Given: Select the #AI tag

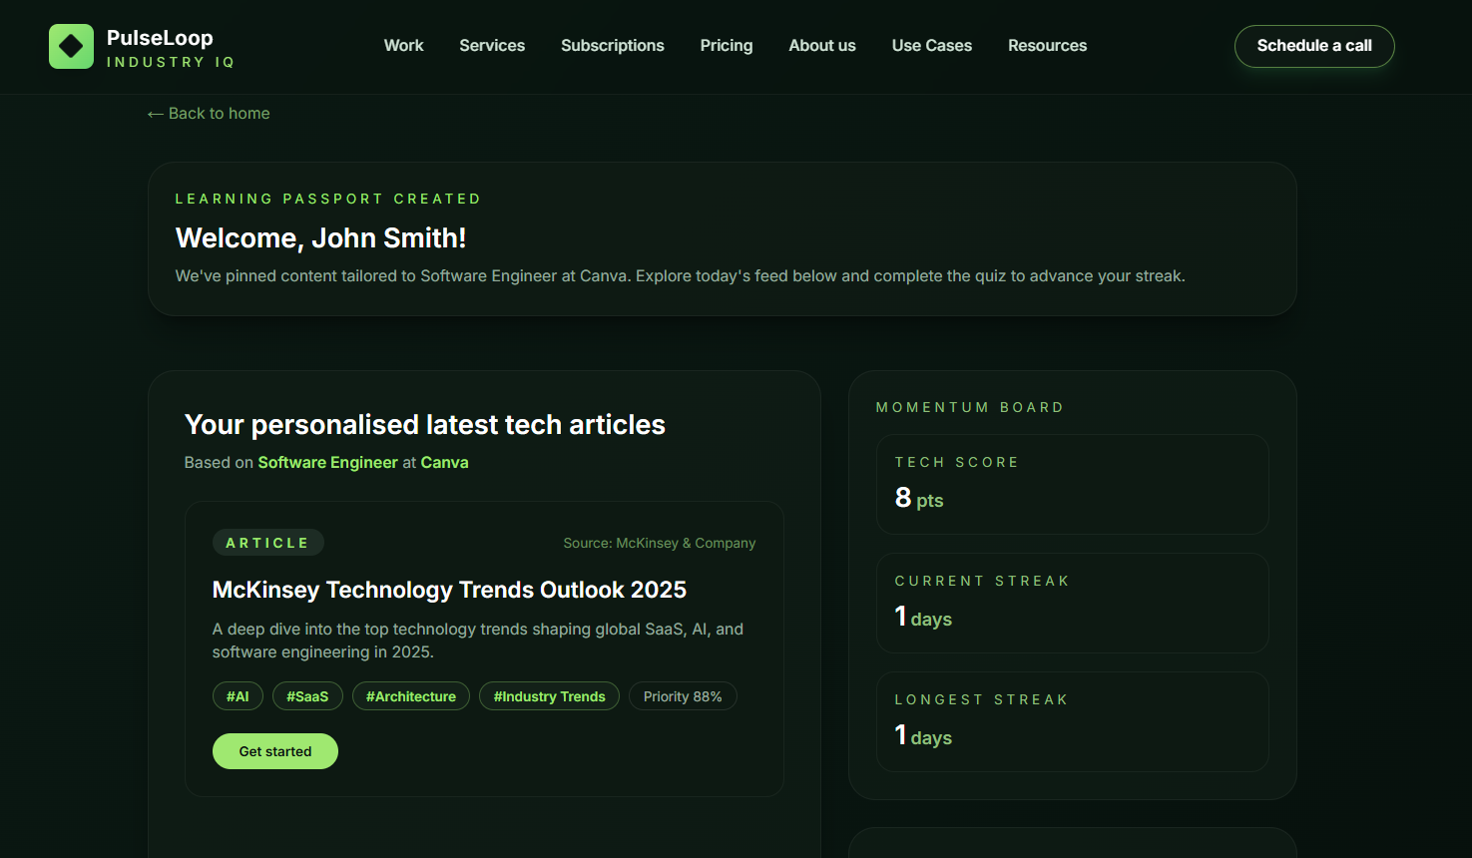Looking at the screenshot, I should coord(238,696).
